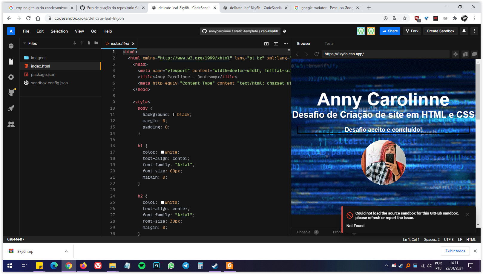Open the Go menu
Image resolution: width=483 pixels, height=274 pixels.
(94, 31)
